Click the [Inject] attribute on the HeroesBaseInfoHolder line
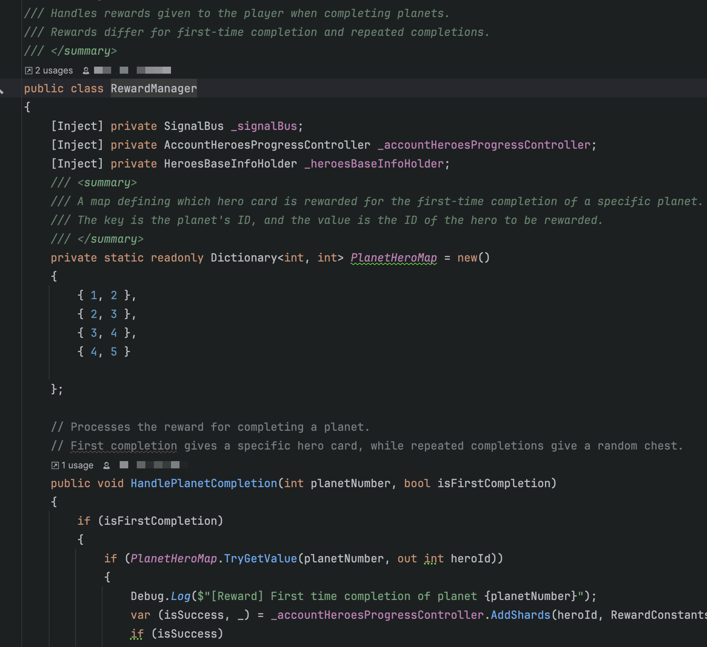The height and width of the screenshot is (647, 707). [x=77, y=164]
